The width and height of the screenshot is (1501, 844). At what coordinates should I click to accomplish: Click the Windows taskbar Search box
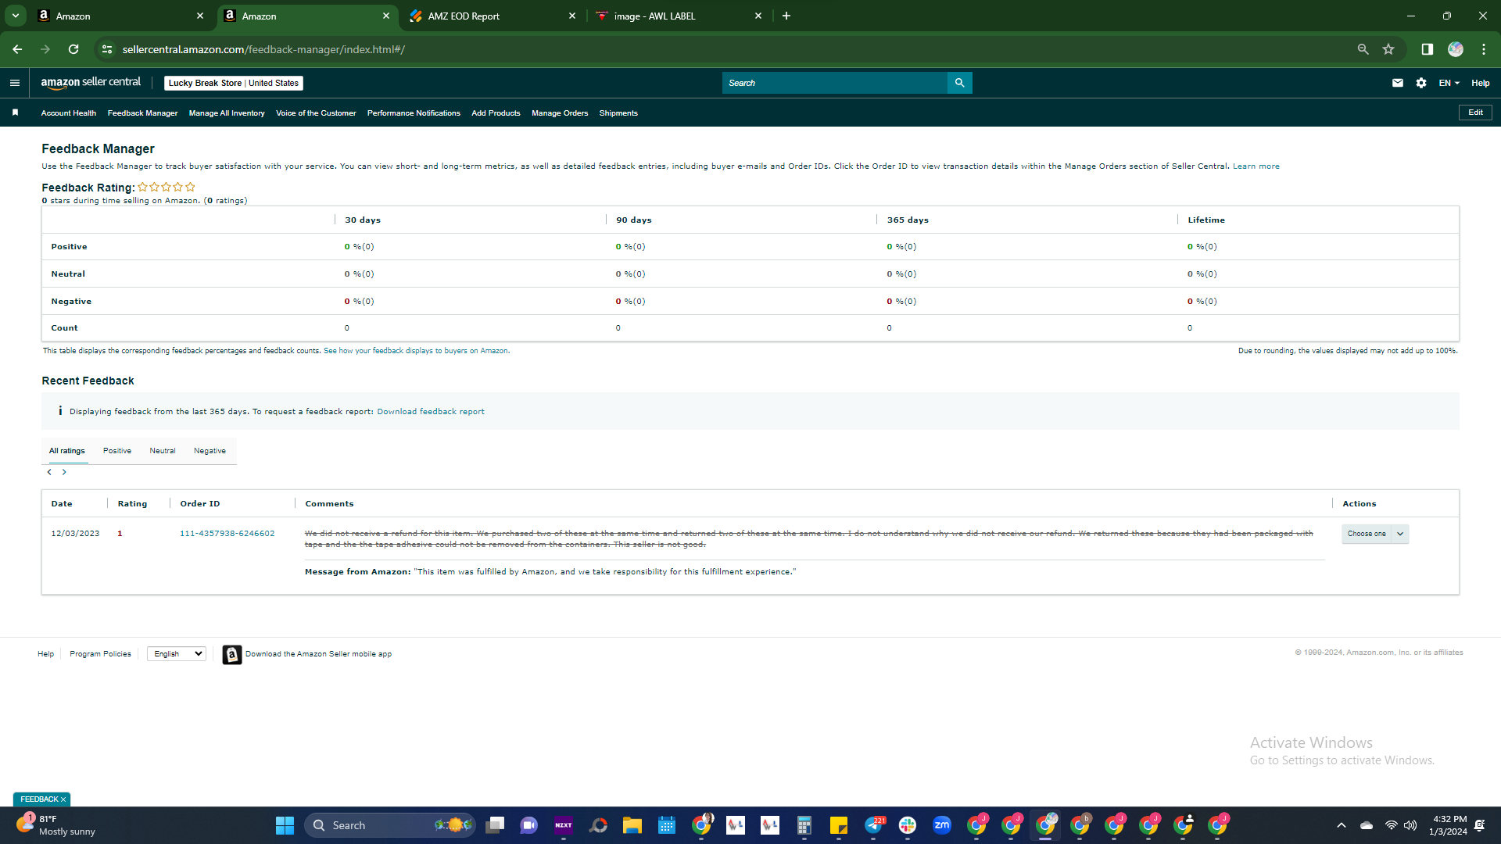[390, 825]
